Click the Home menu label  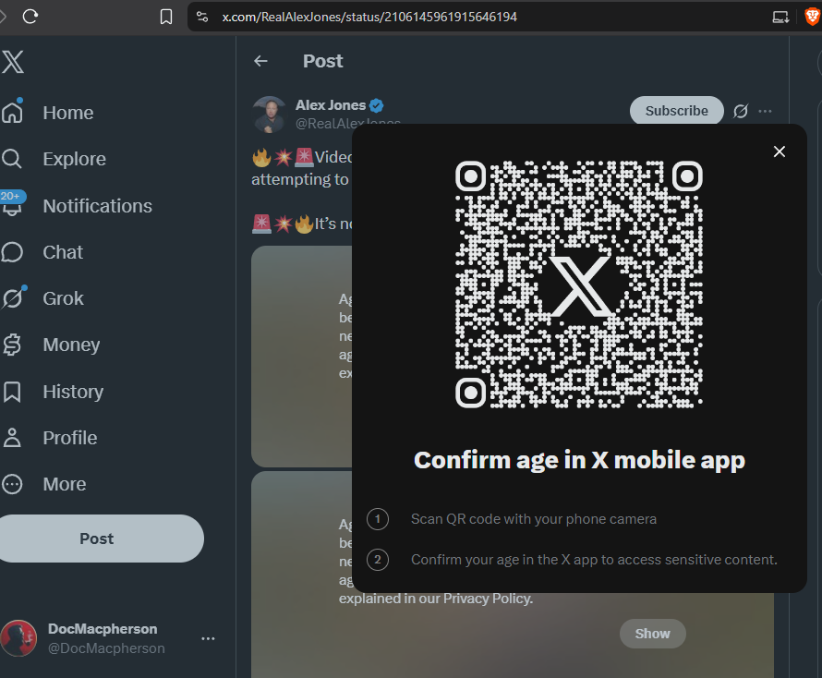click(68, 113)
